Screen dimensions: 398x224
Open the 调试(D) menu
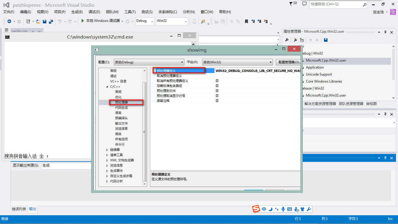[94, 12]
